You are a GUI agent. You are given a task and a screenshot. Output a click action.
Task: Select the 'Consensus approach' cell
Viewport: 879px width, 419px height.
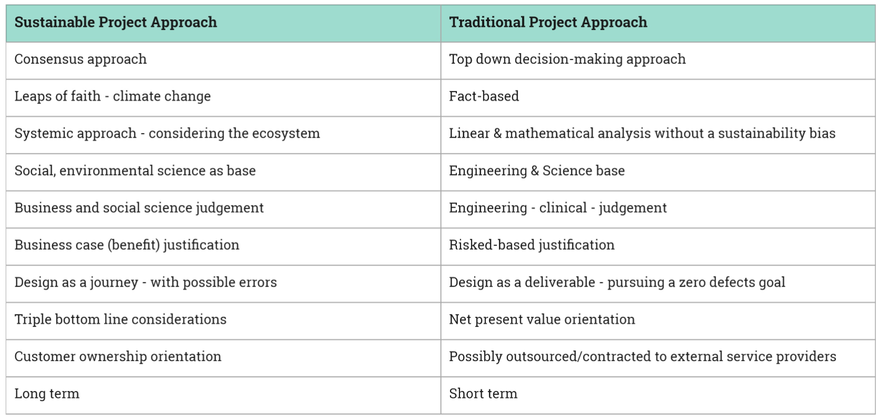[x=80, y=59]
